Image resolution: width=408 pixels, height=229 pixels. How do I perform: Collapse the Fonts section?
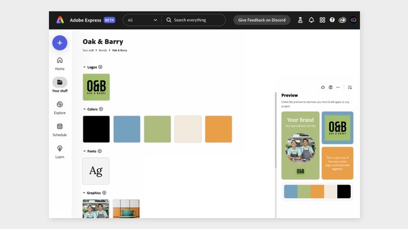[x=84, y=151]
